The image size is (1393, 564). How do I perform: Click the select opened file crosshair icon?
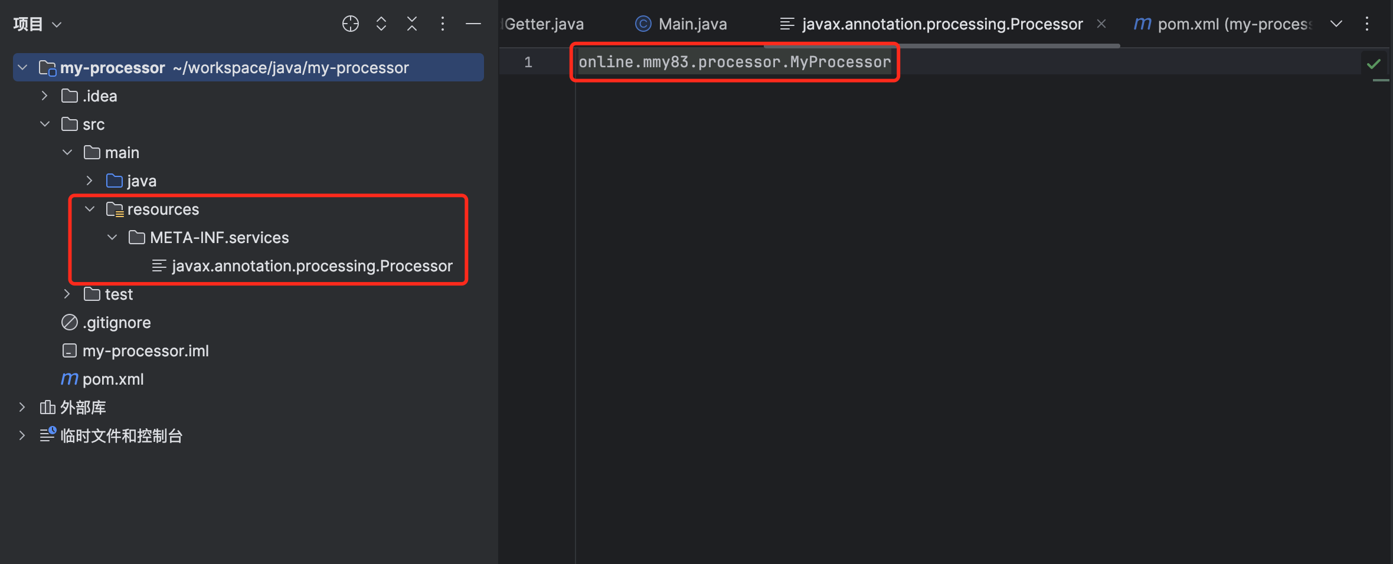(351, 24)
